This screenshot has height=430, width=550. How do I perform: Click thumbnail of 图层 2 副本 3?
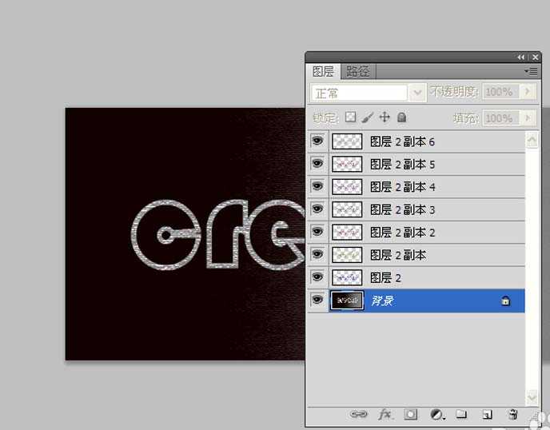click(347, 209)
